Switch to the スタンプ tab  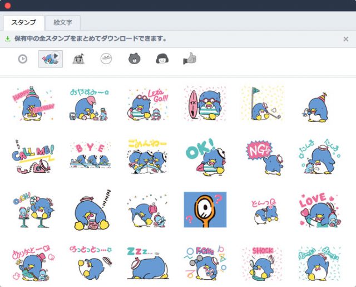[23, 22]
